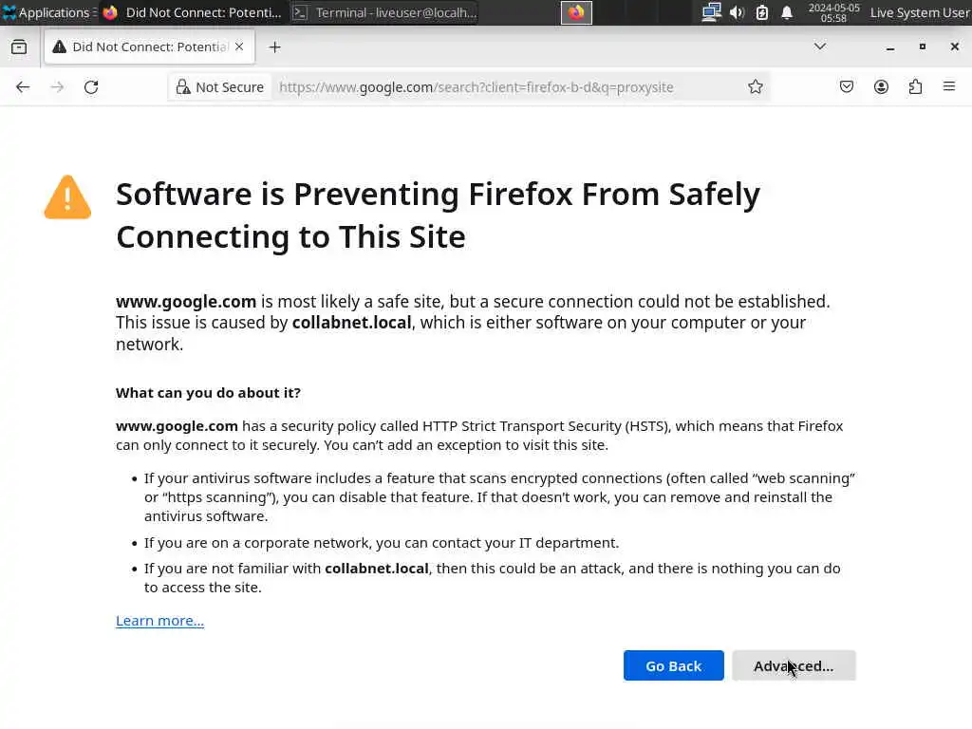
Task: Click the Go Back button
Action: pos(673,665)
